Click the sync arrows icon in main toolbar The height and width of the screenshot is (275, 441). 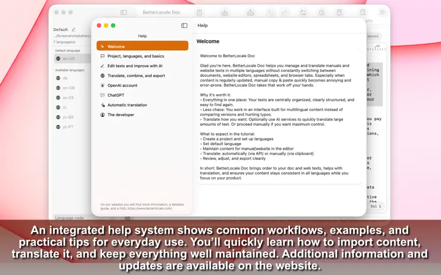303,12
